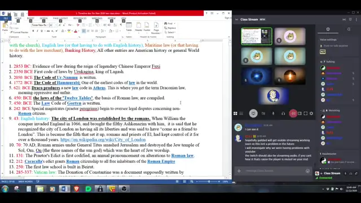
Task: Click the Word vertical scrollbar
Action: point(230,108)
